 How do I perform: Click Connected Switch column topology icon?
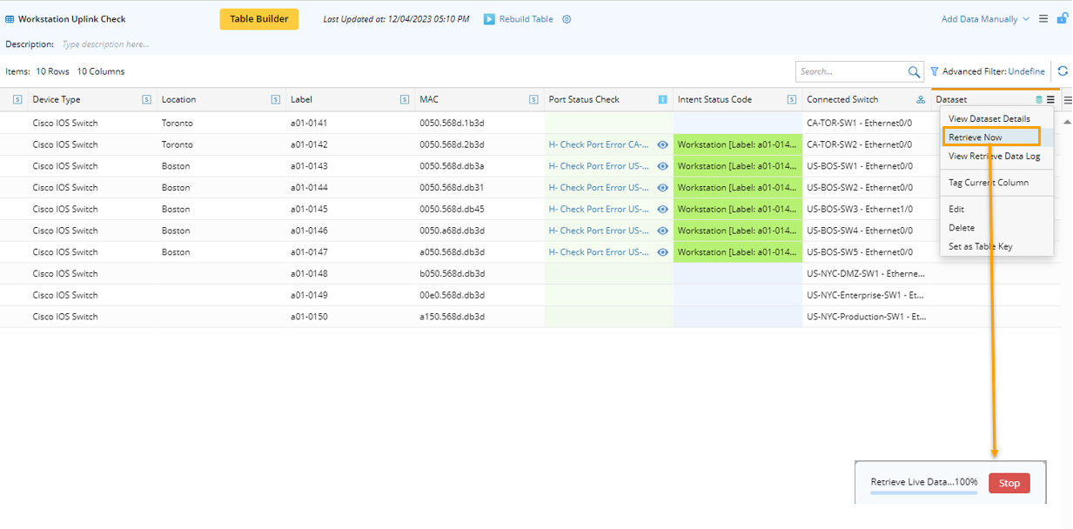pyautogui.click(x=921, y=100)
